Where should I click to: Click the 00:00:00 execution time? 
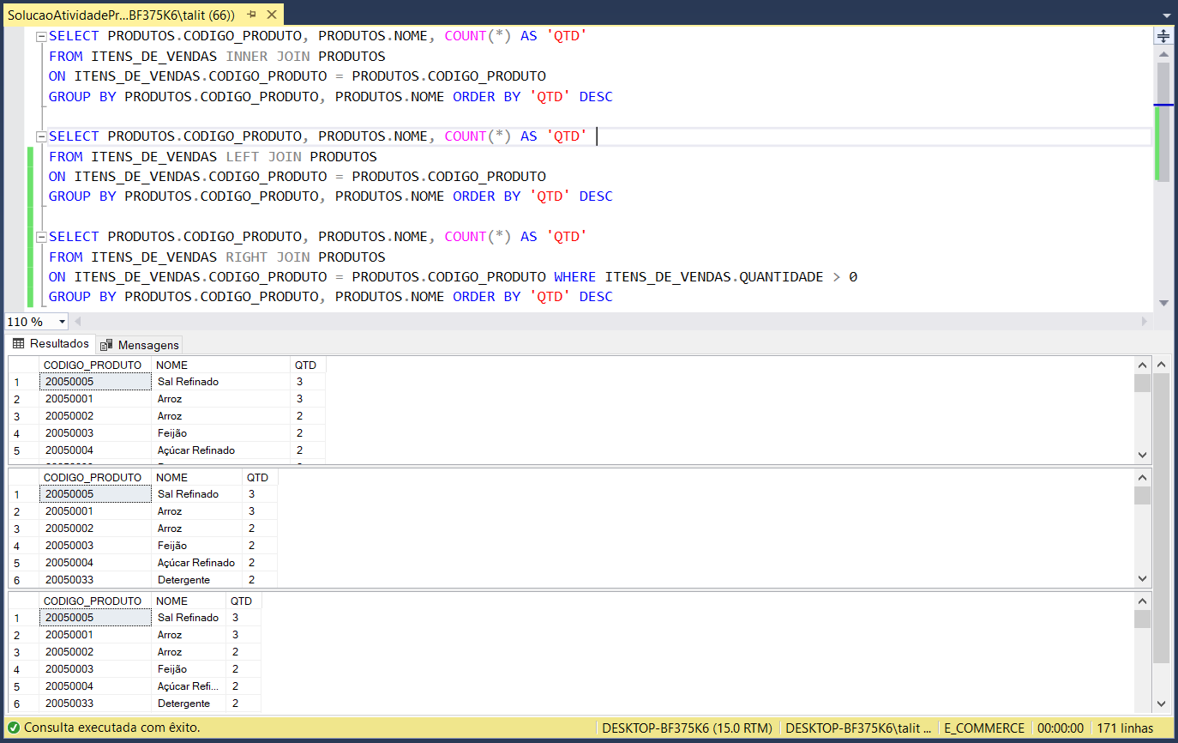[x=1061, y=728]
